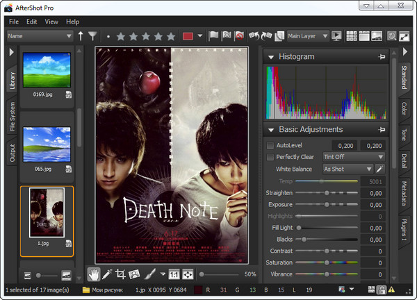Open the Edit menu
This screenshot has height=300, width=417.
point(32,22)
